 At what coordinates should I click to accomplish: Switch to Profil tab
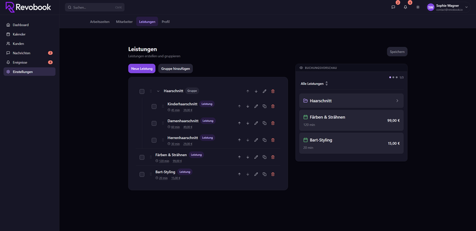click(x=165, y=22)
